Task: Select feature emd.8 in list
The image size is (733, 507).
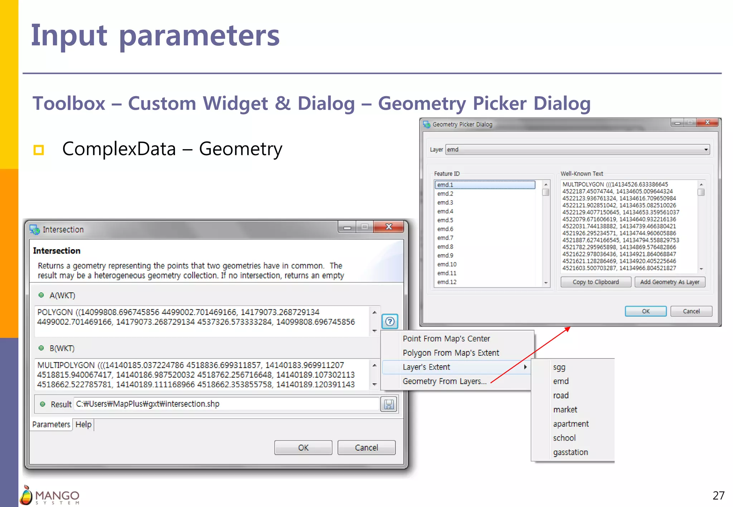Action: click(x=485, y=247)
